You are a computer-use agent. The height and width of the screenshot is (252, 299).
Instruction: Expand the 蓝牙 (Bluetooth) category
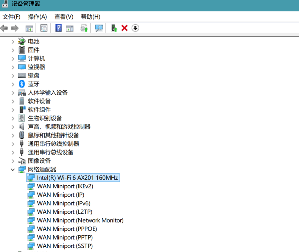13,84
